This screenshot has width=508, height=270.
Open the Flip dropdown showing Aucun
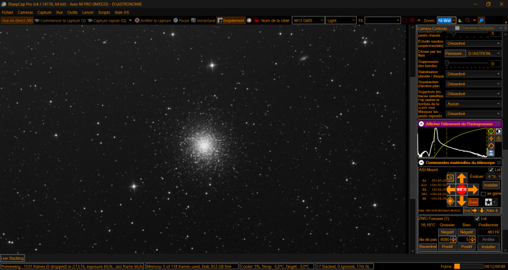pos(473,104)
